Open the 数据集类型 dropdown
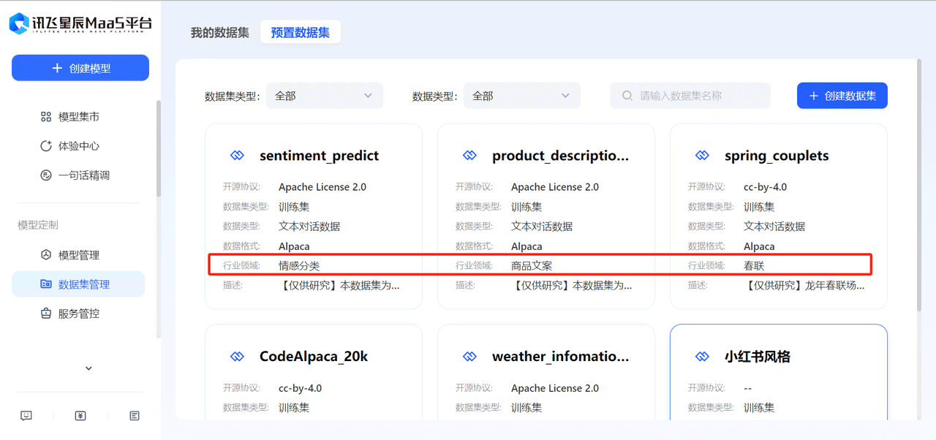Viewport: 936px width, 440px height. (x=324, y=96)
